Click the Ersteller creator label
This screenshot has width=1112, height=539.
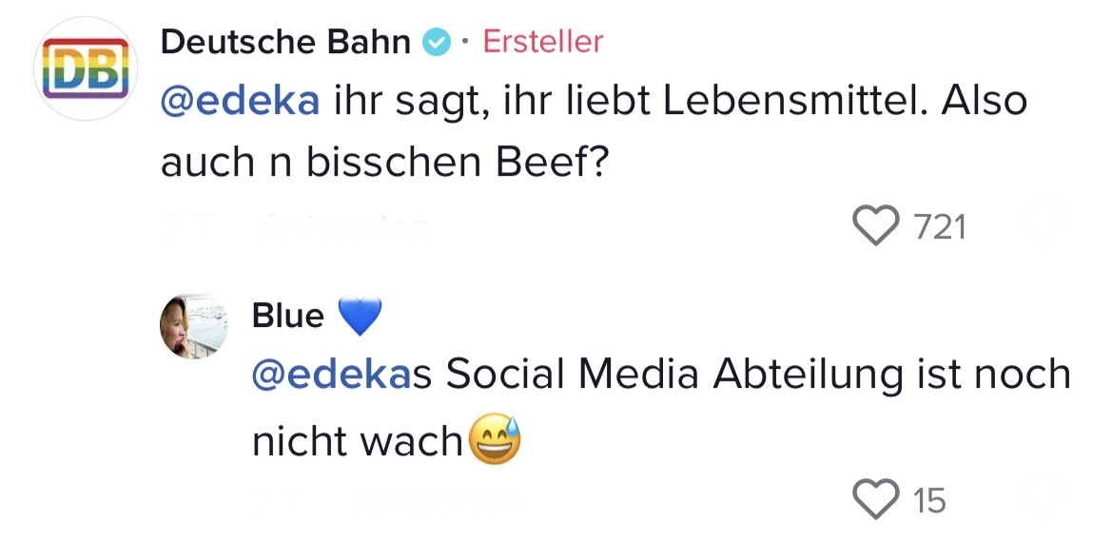(x=543, y=42)
